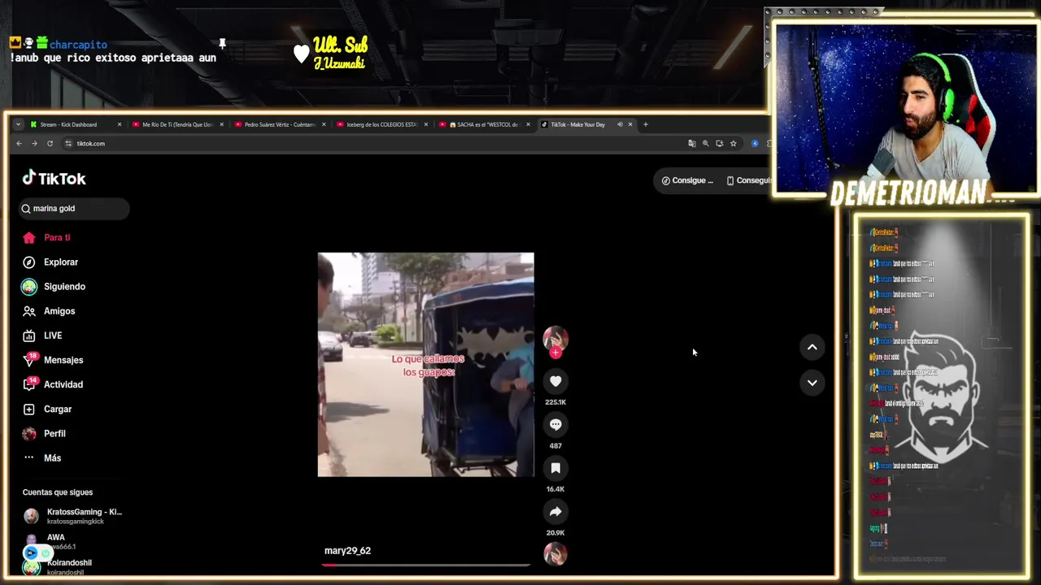Viewport: 1041px width, 585px height.
Task: Switch to Me Río De Ti tab
Action: (x=177, y=124)
